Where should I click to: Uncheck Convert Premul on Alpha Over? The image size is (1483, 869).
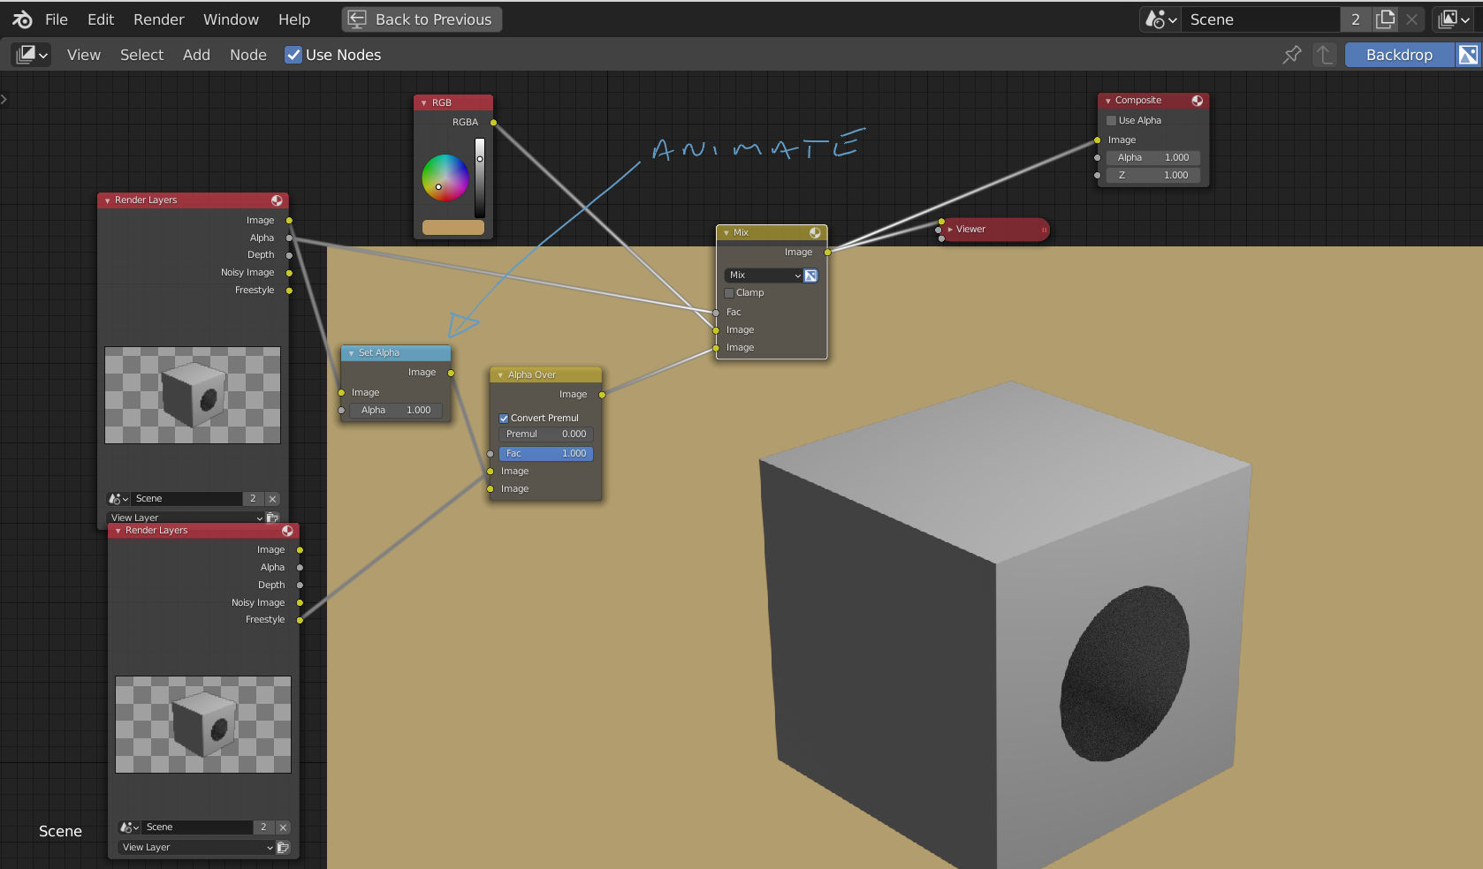pos(504,419)
